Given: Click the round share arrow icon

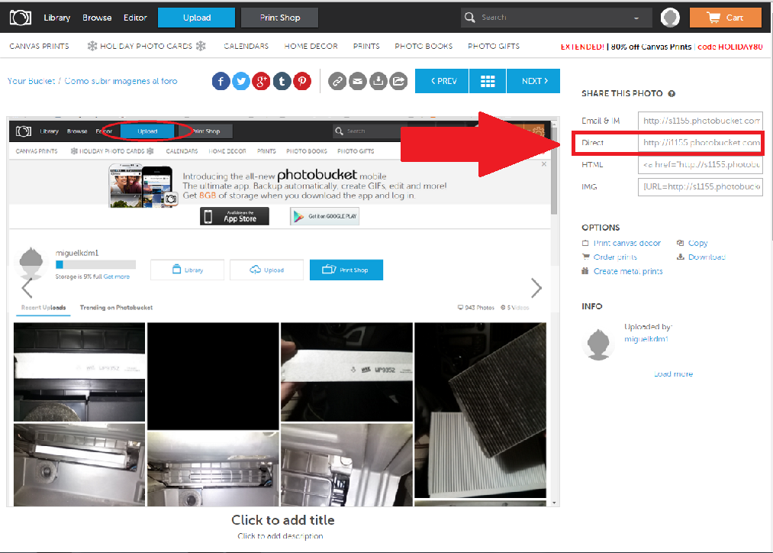Looking at the screenshot, I should (x=399, y=81).
